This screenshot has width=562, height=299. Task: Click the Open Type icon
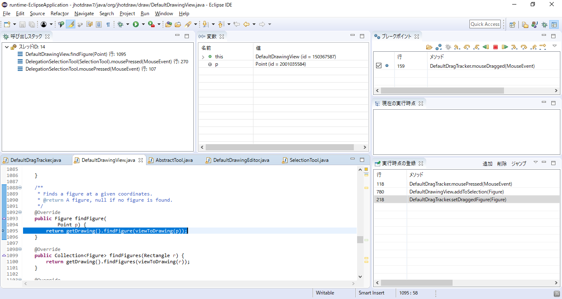tap(168, 24)
